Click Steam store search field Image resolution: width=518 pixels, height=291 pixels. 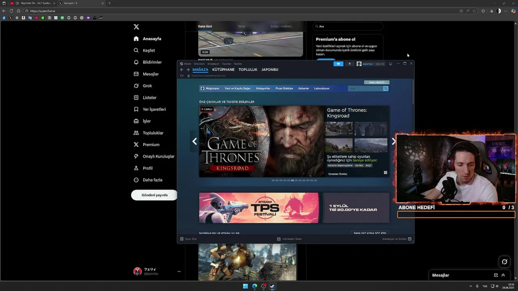click(365, 89)
